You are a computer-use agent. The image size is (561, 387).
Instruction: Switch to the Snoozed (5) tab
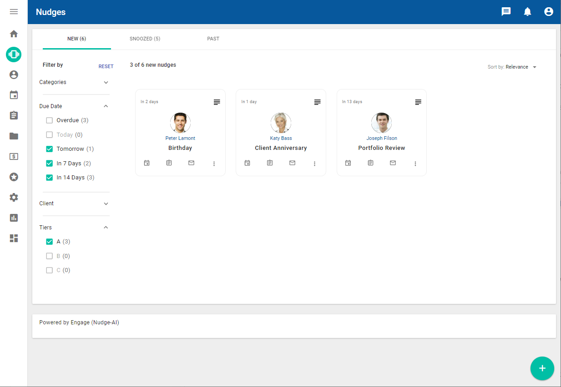145,39
